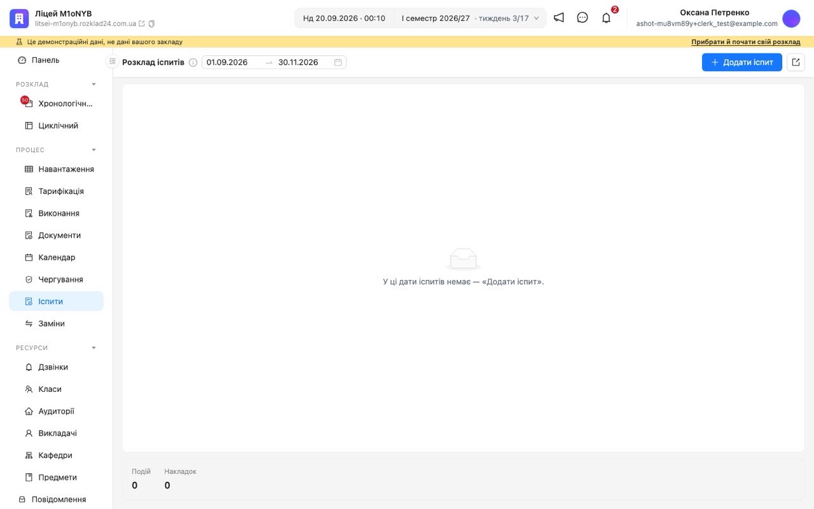This screenshot has width=814, height=509.
Task: Click the Ліцей M1oNYB logo icon
Action: tap(19, 18)
